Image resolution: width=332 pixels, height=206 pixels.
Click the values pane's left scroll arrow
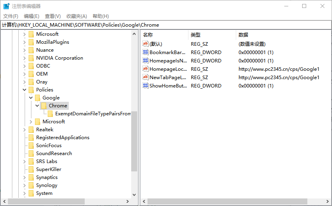(x=144, y=201)
